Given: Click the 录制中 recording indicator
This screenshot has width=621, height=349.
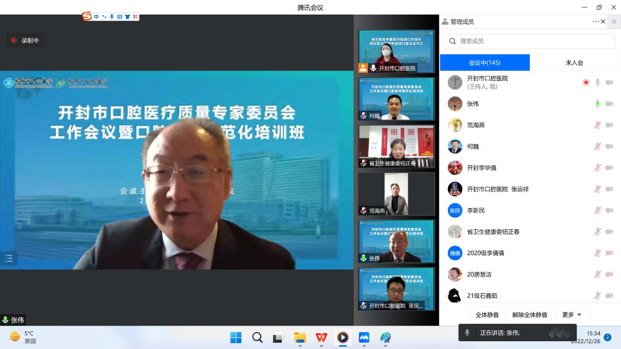Looking at the screenshot, I should point(25,40).
